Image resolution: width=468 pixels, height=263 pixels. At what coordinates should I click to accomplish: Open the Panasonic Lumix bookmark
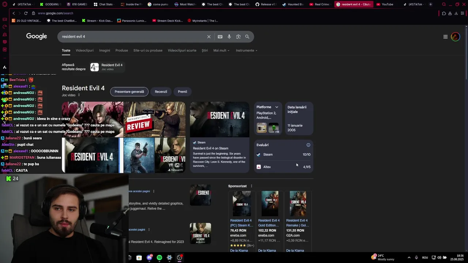(x=132, y=21)
